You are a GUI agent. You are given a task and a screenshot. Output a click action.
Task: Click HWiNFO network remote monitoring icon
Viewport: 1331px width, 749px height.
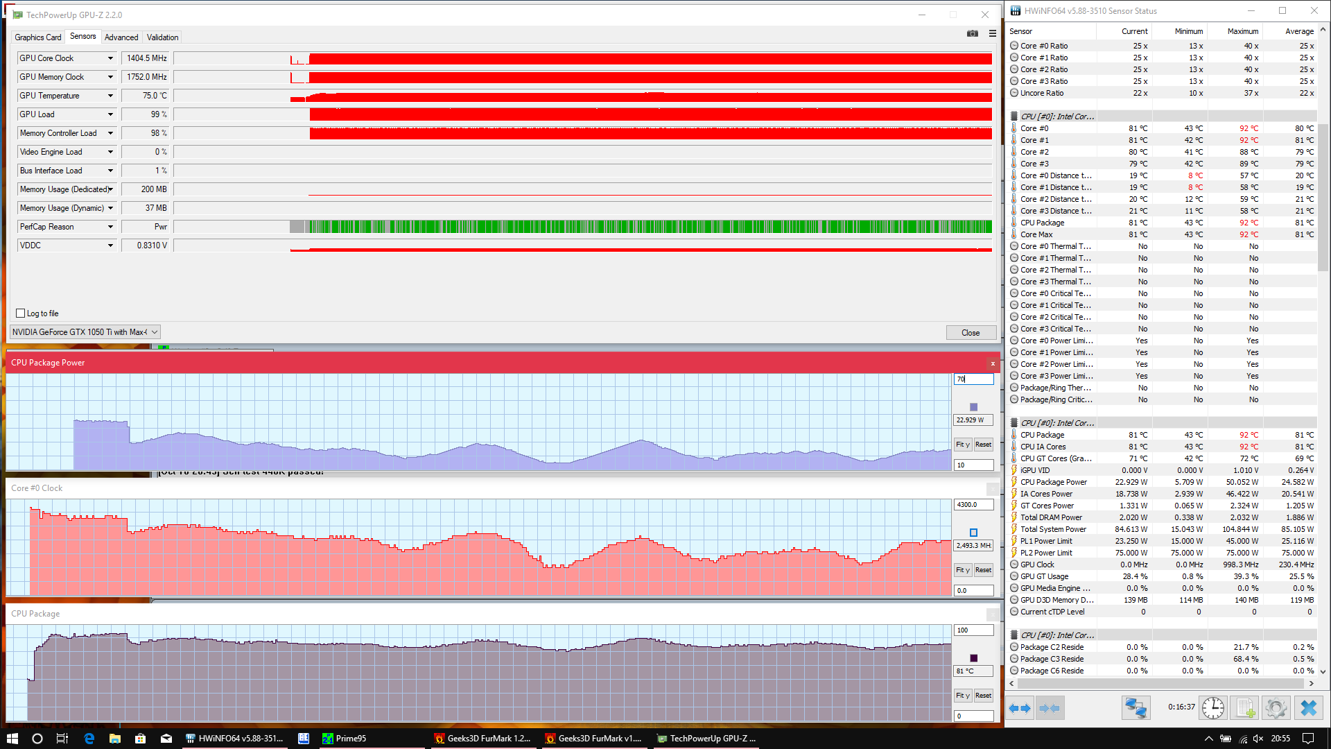click(x=1136, y=708)
